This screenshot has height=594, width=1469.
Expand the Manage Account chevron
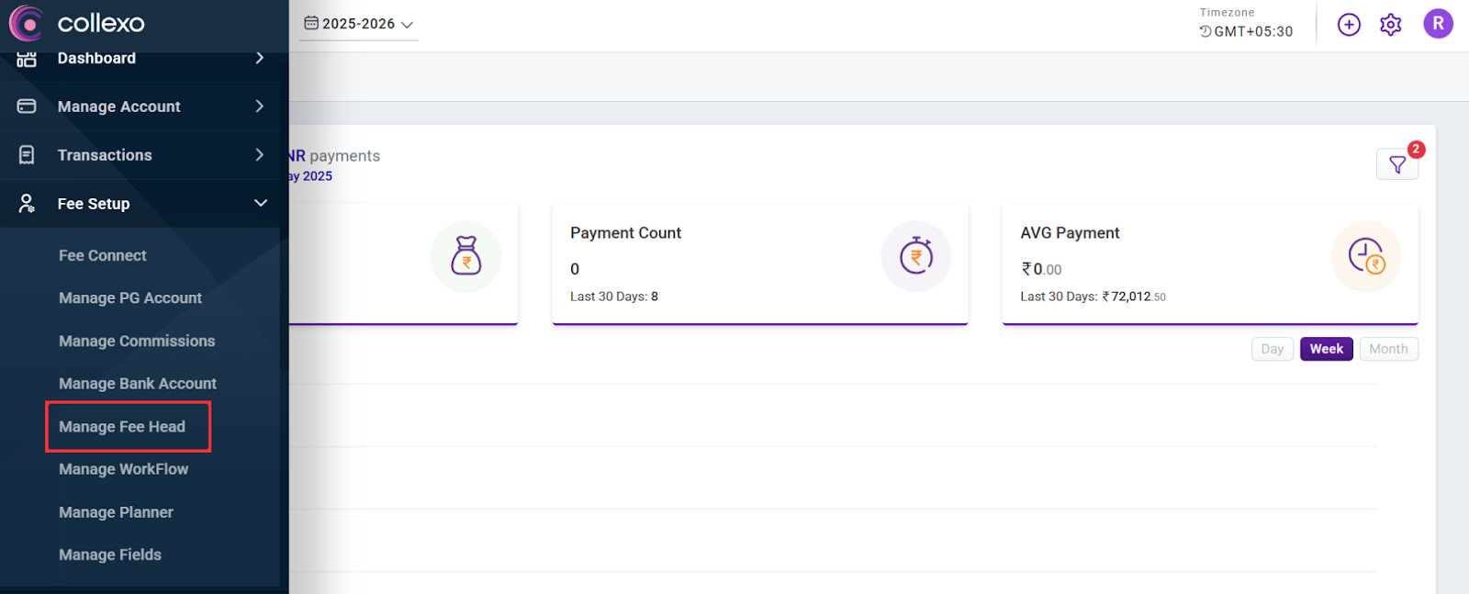coord(260,106)
